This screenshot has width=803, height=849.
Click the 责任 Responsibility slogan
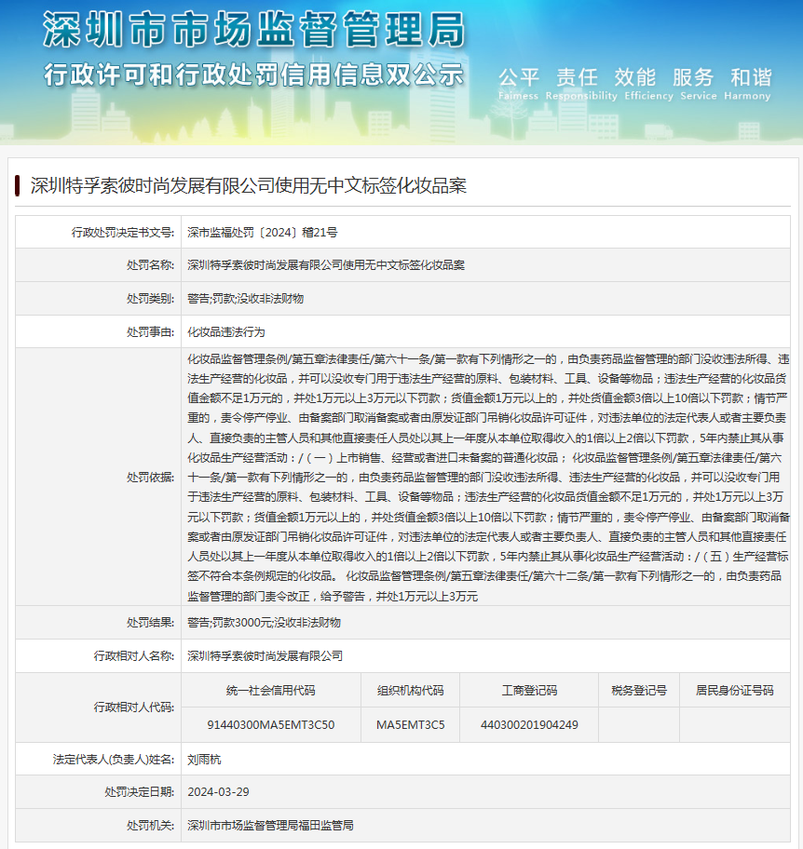(581, 84)
